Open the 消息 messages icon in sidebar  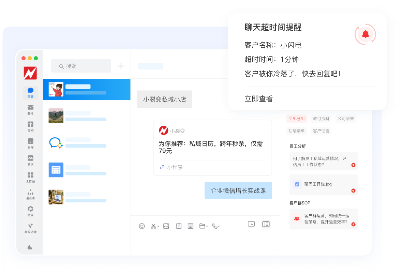click(x=30, y=93)
